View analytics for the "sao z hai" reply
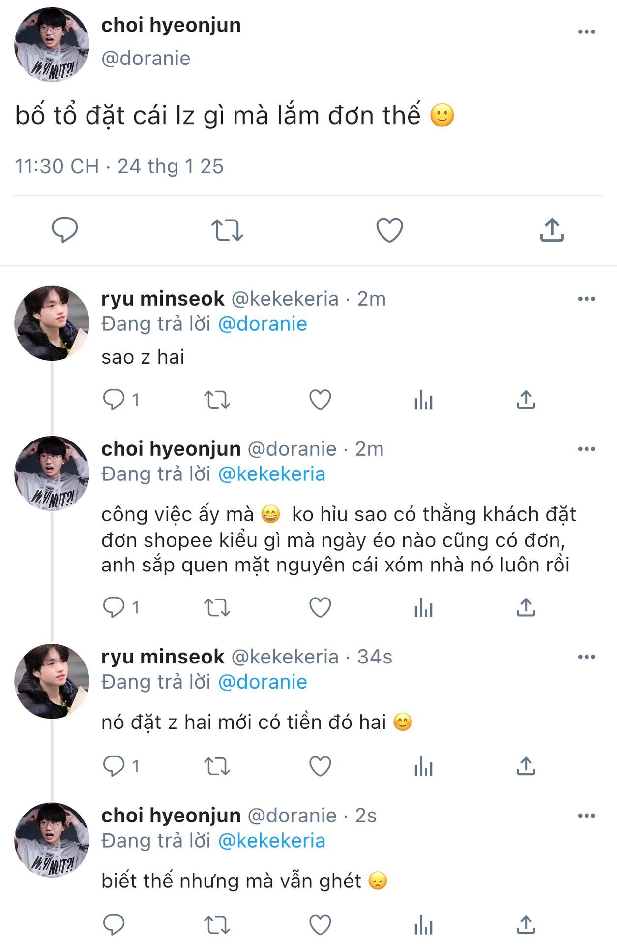Screen dimensions: 617x945 (423, 399)
